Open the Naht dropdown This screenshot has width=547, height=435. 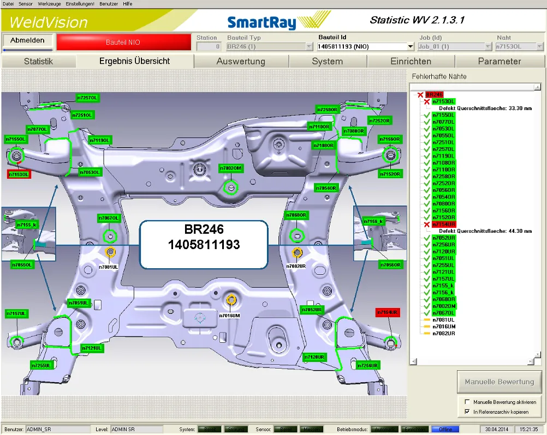[540, 46]
